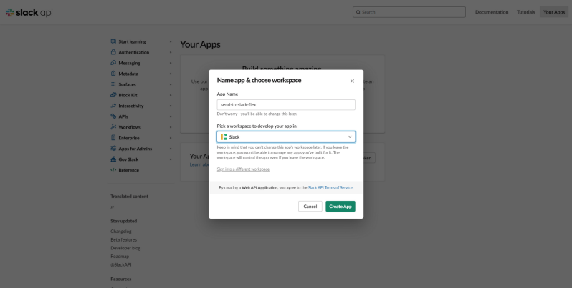Click the Resources heading

120,279
